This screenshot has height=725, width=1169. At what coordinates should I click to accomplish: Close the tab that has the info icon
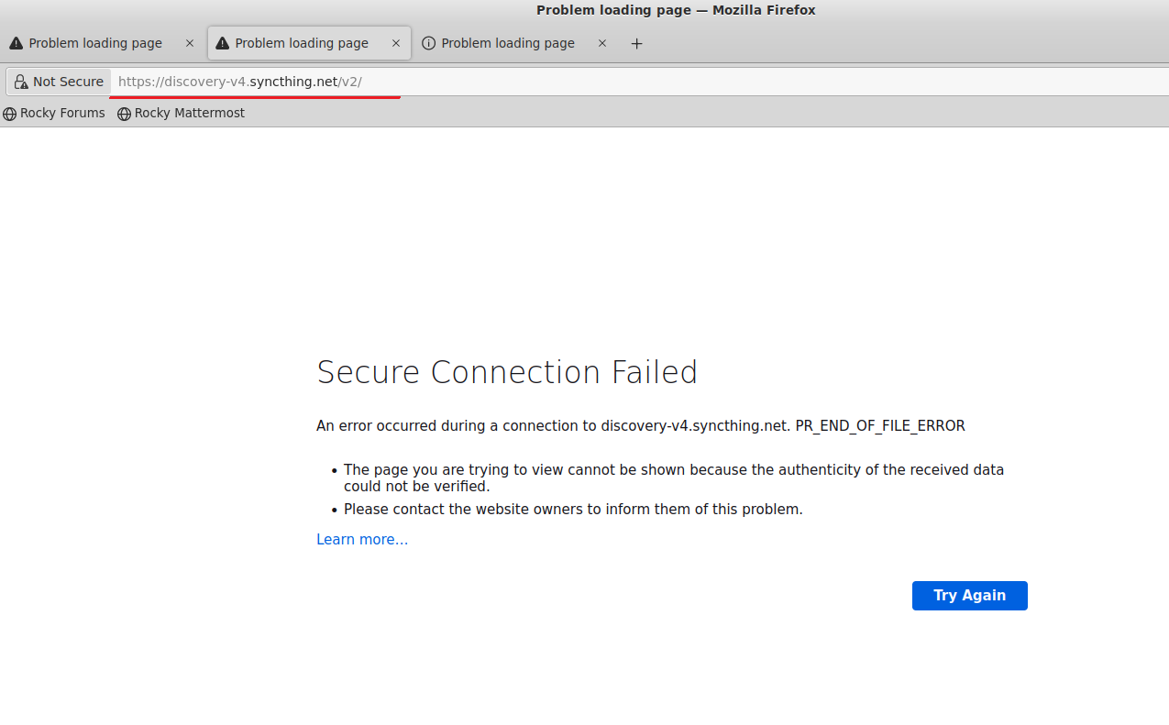[x=602, y=43]
